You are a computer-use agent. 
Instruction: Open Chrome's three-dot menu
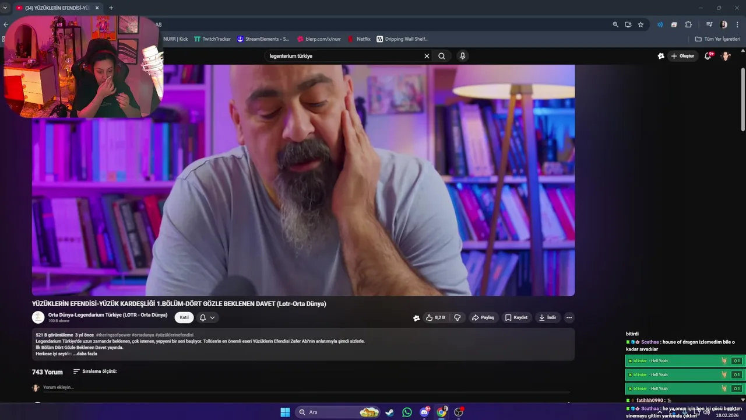[x=738, y=24]
